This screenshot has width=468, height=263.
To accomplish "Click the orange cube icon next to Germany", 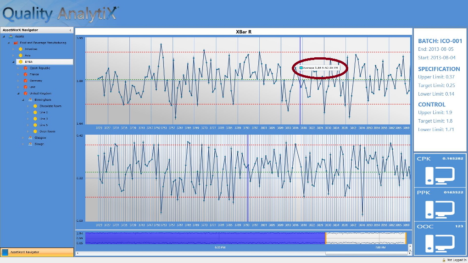I will pyautogui.click(x=26, y=81).
